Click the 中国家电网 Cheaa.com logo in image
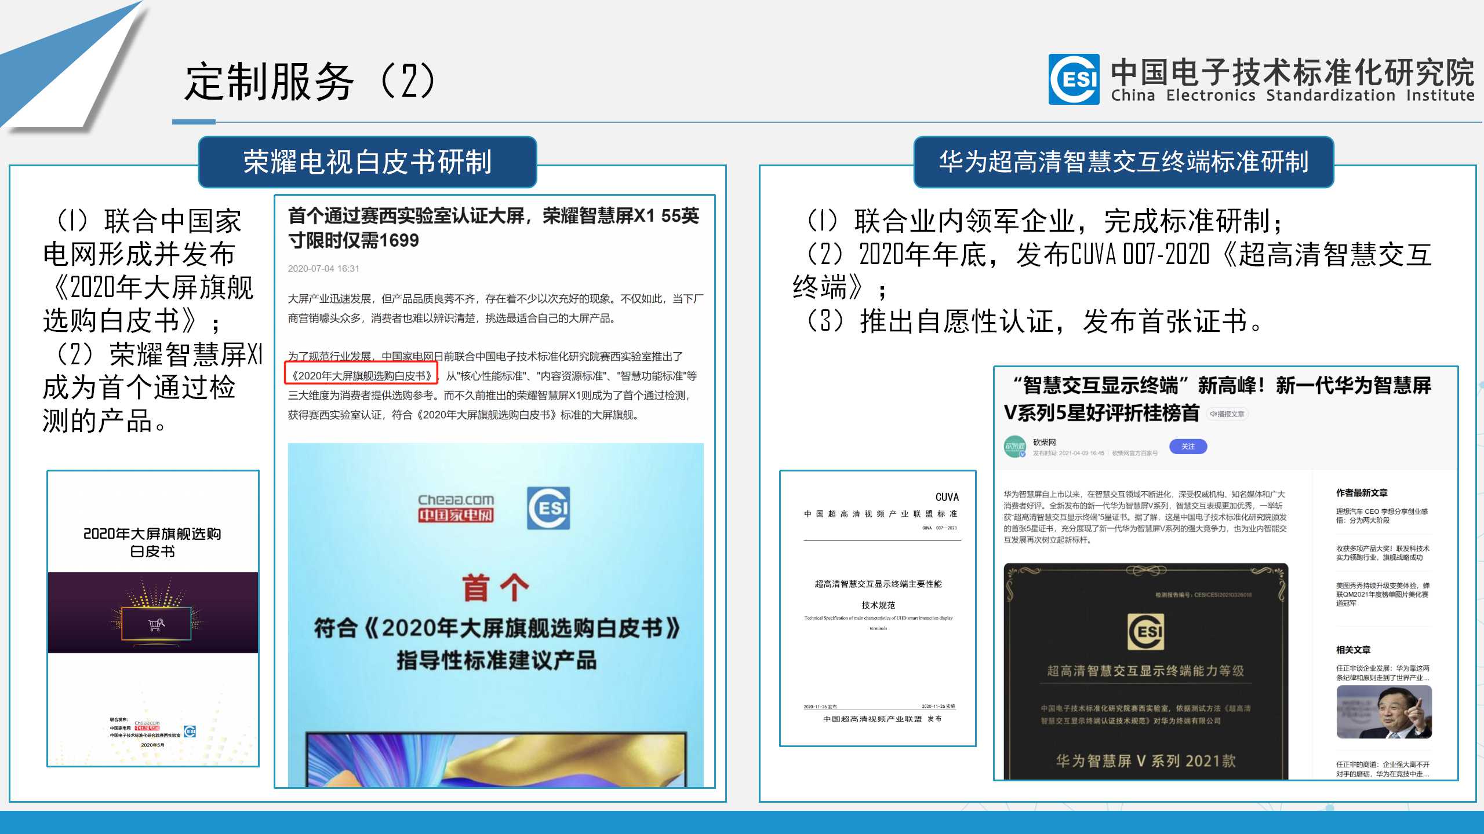Viewport: 1484px width, 834px height. click(456, 508)
